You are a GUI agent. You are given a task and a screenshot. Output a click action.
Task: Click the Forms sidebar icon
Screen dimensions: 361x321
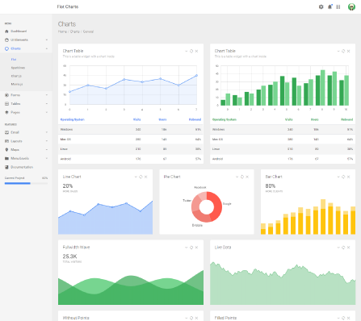[6, 95]
